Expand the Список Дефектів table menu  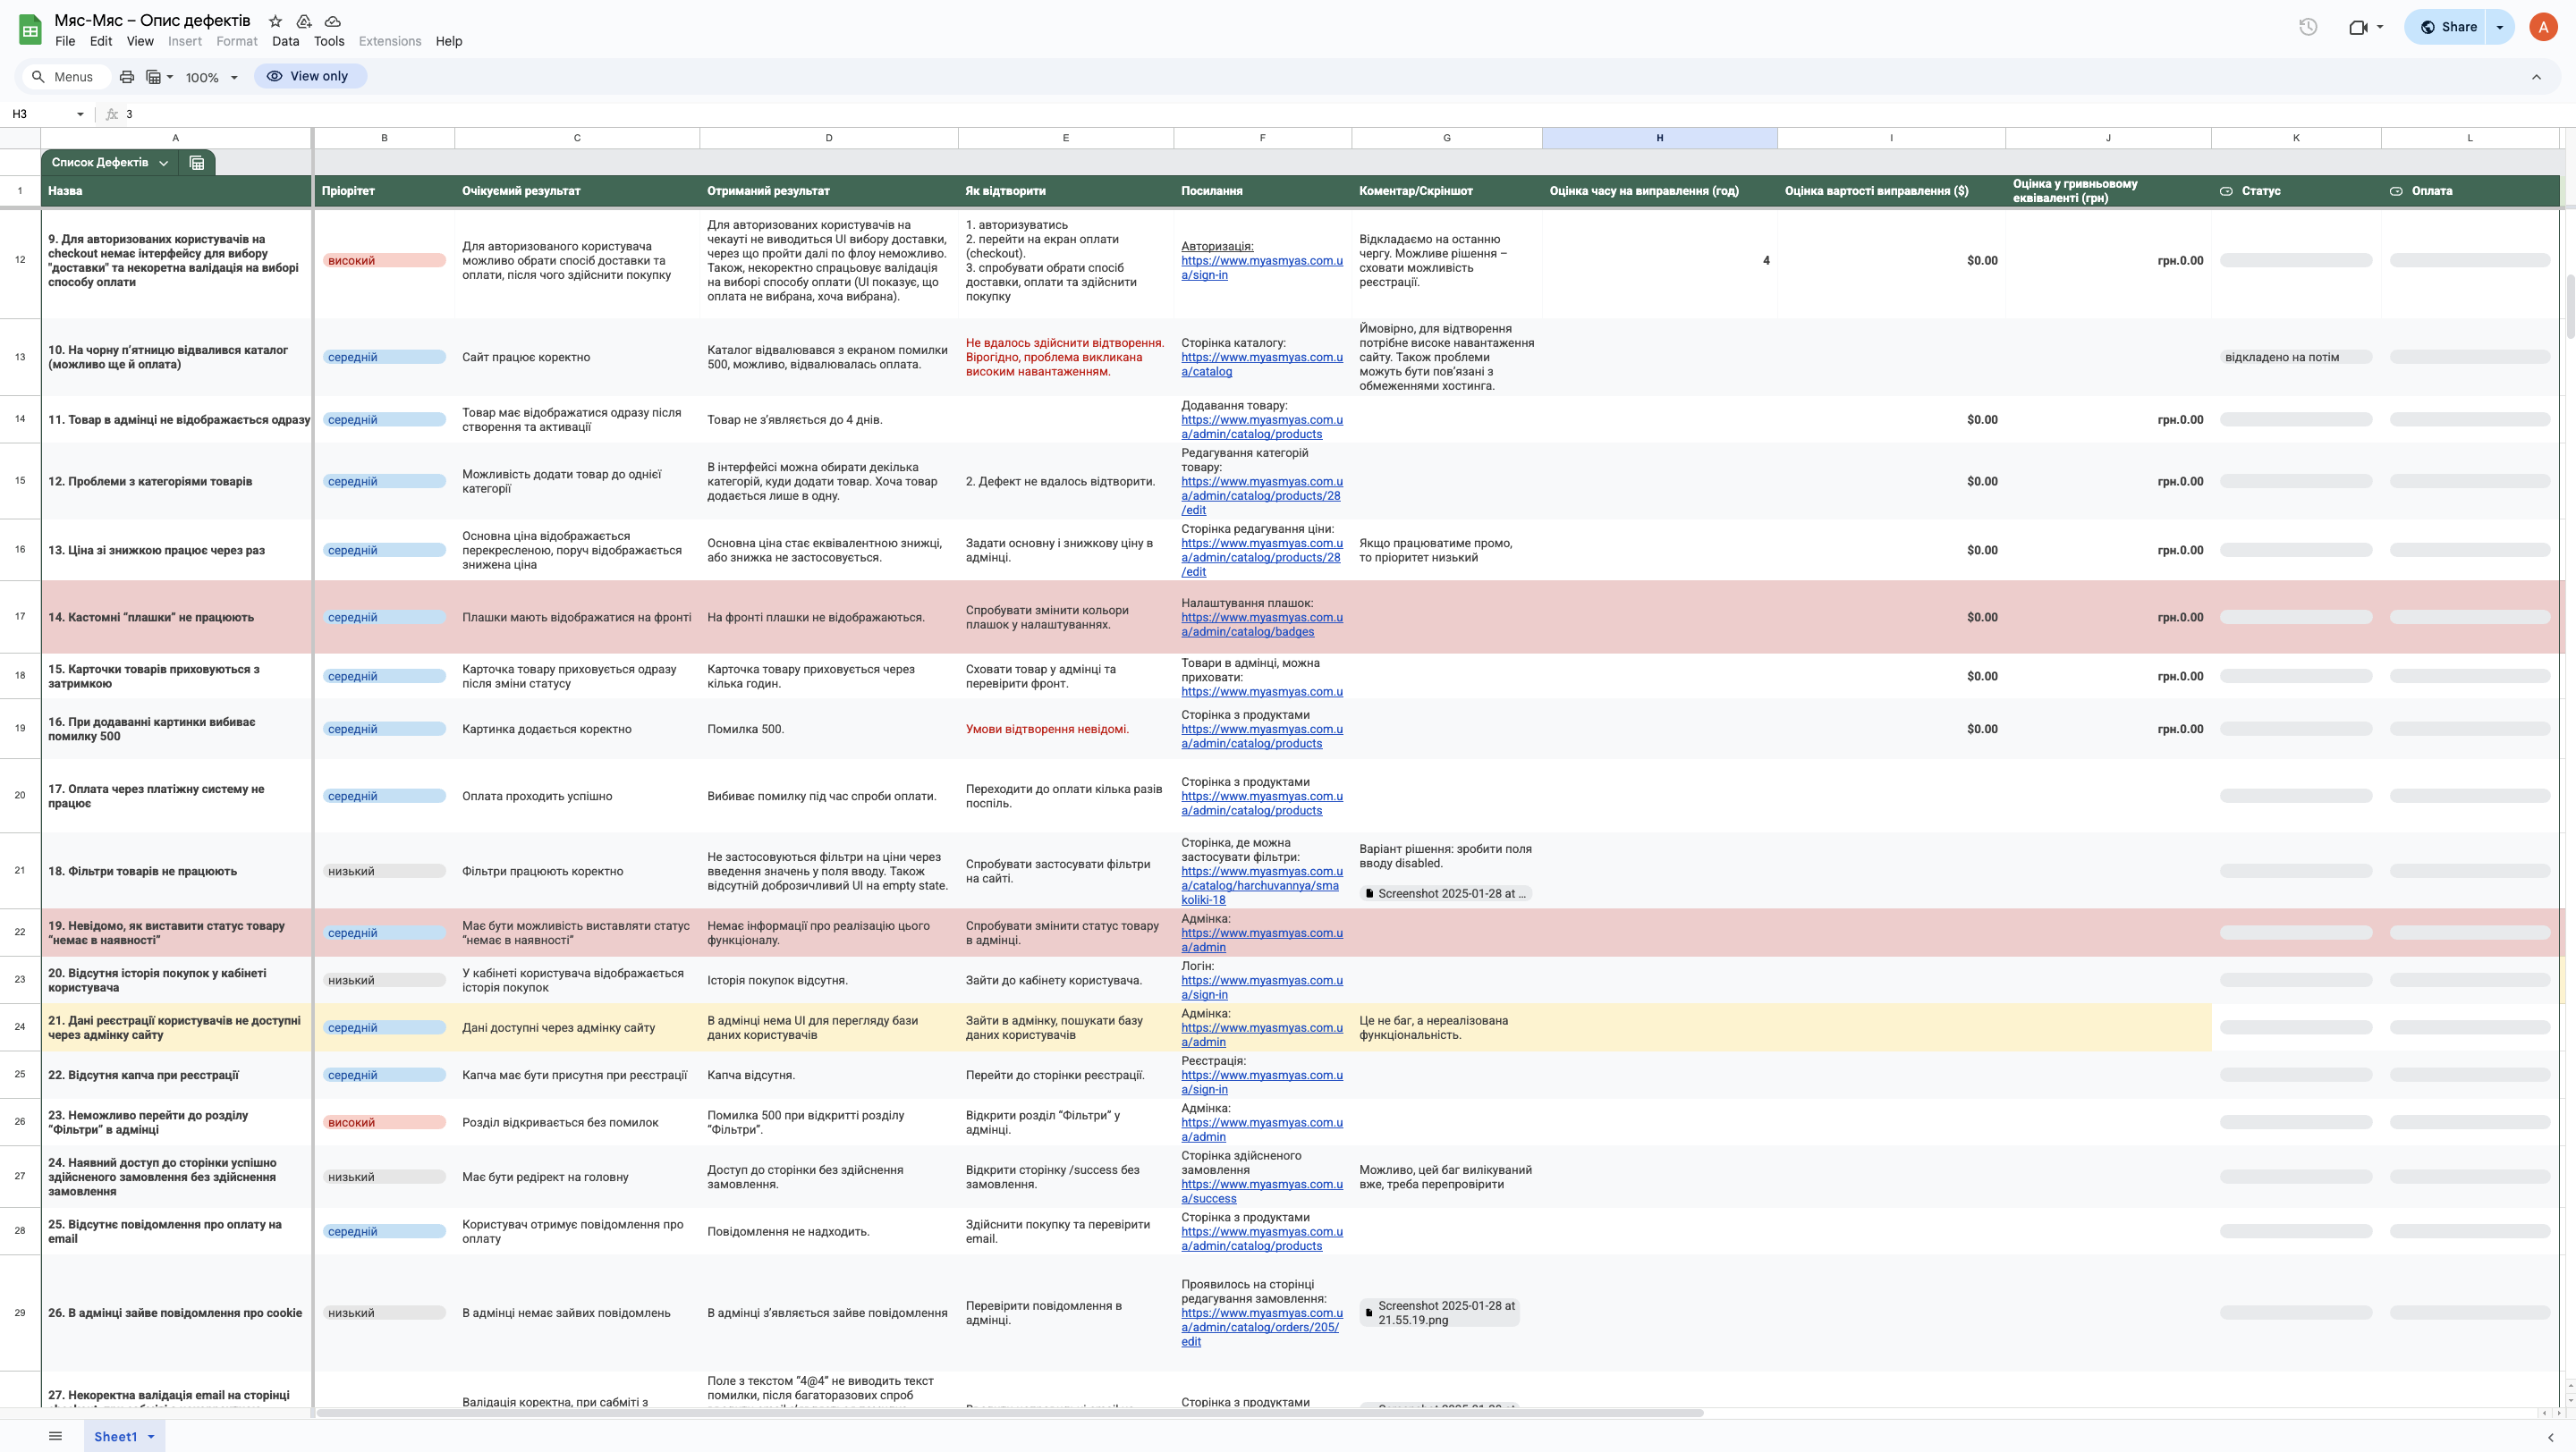tap(163, 163)
